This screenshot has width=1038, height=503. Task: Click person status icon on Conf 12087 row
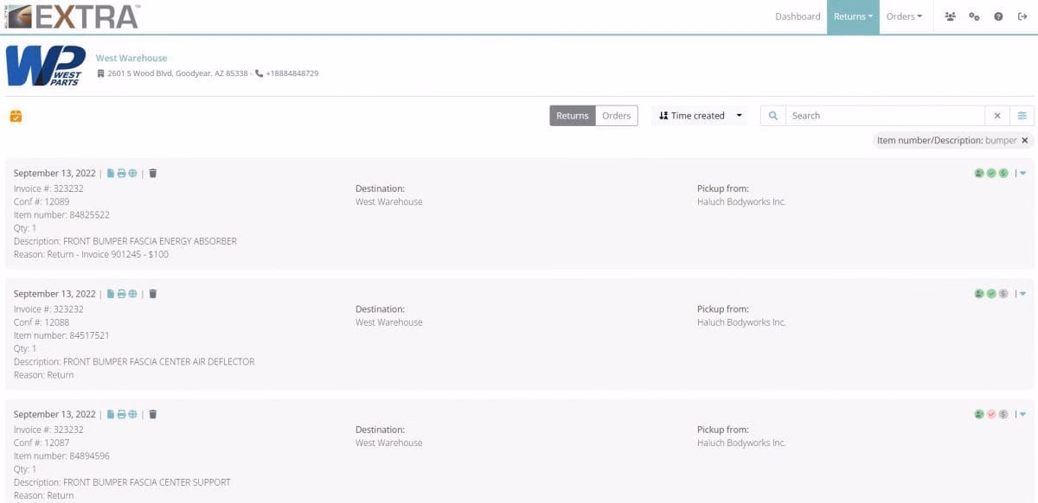(979, 414)
